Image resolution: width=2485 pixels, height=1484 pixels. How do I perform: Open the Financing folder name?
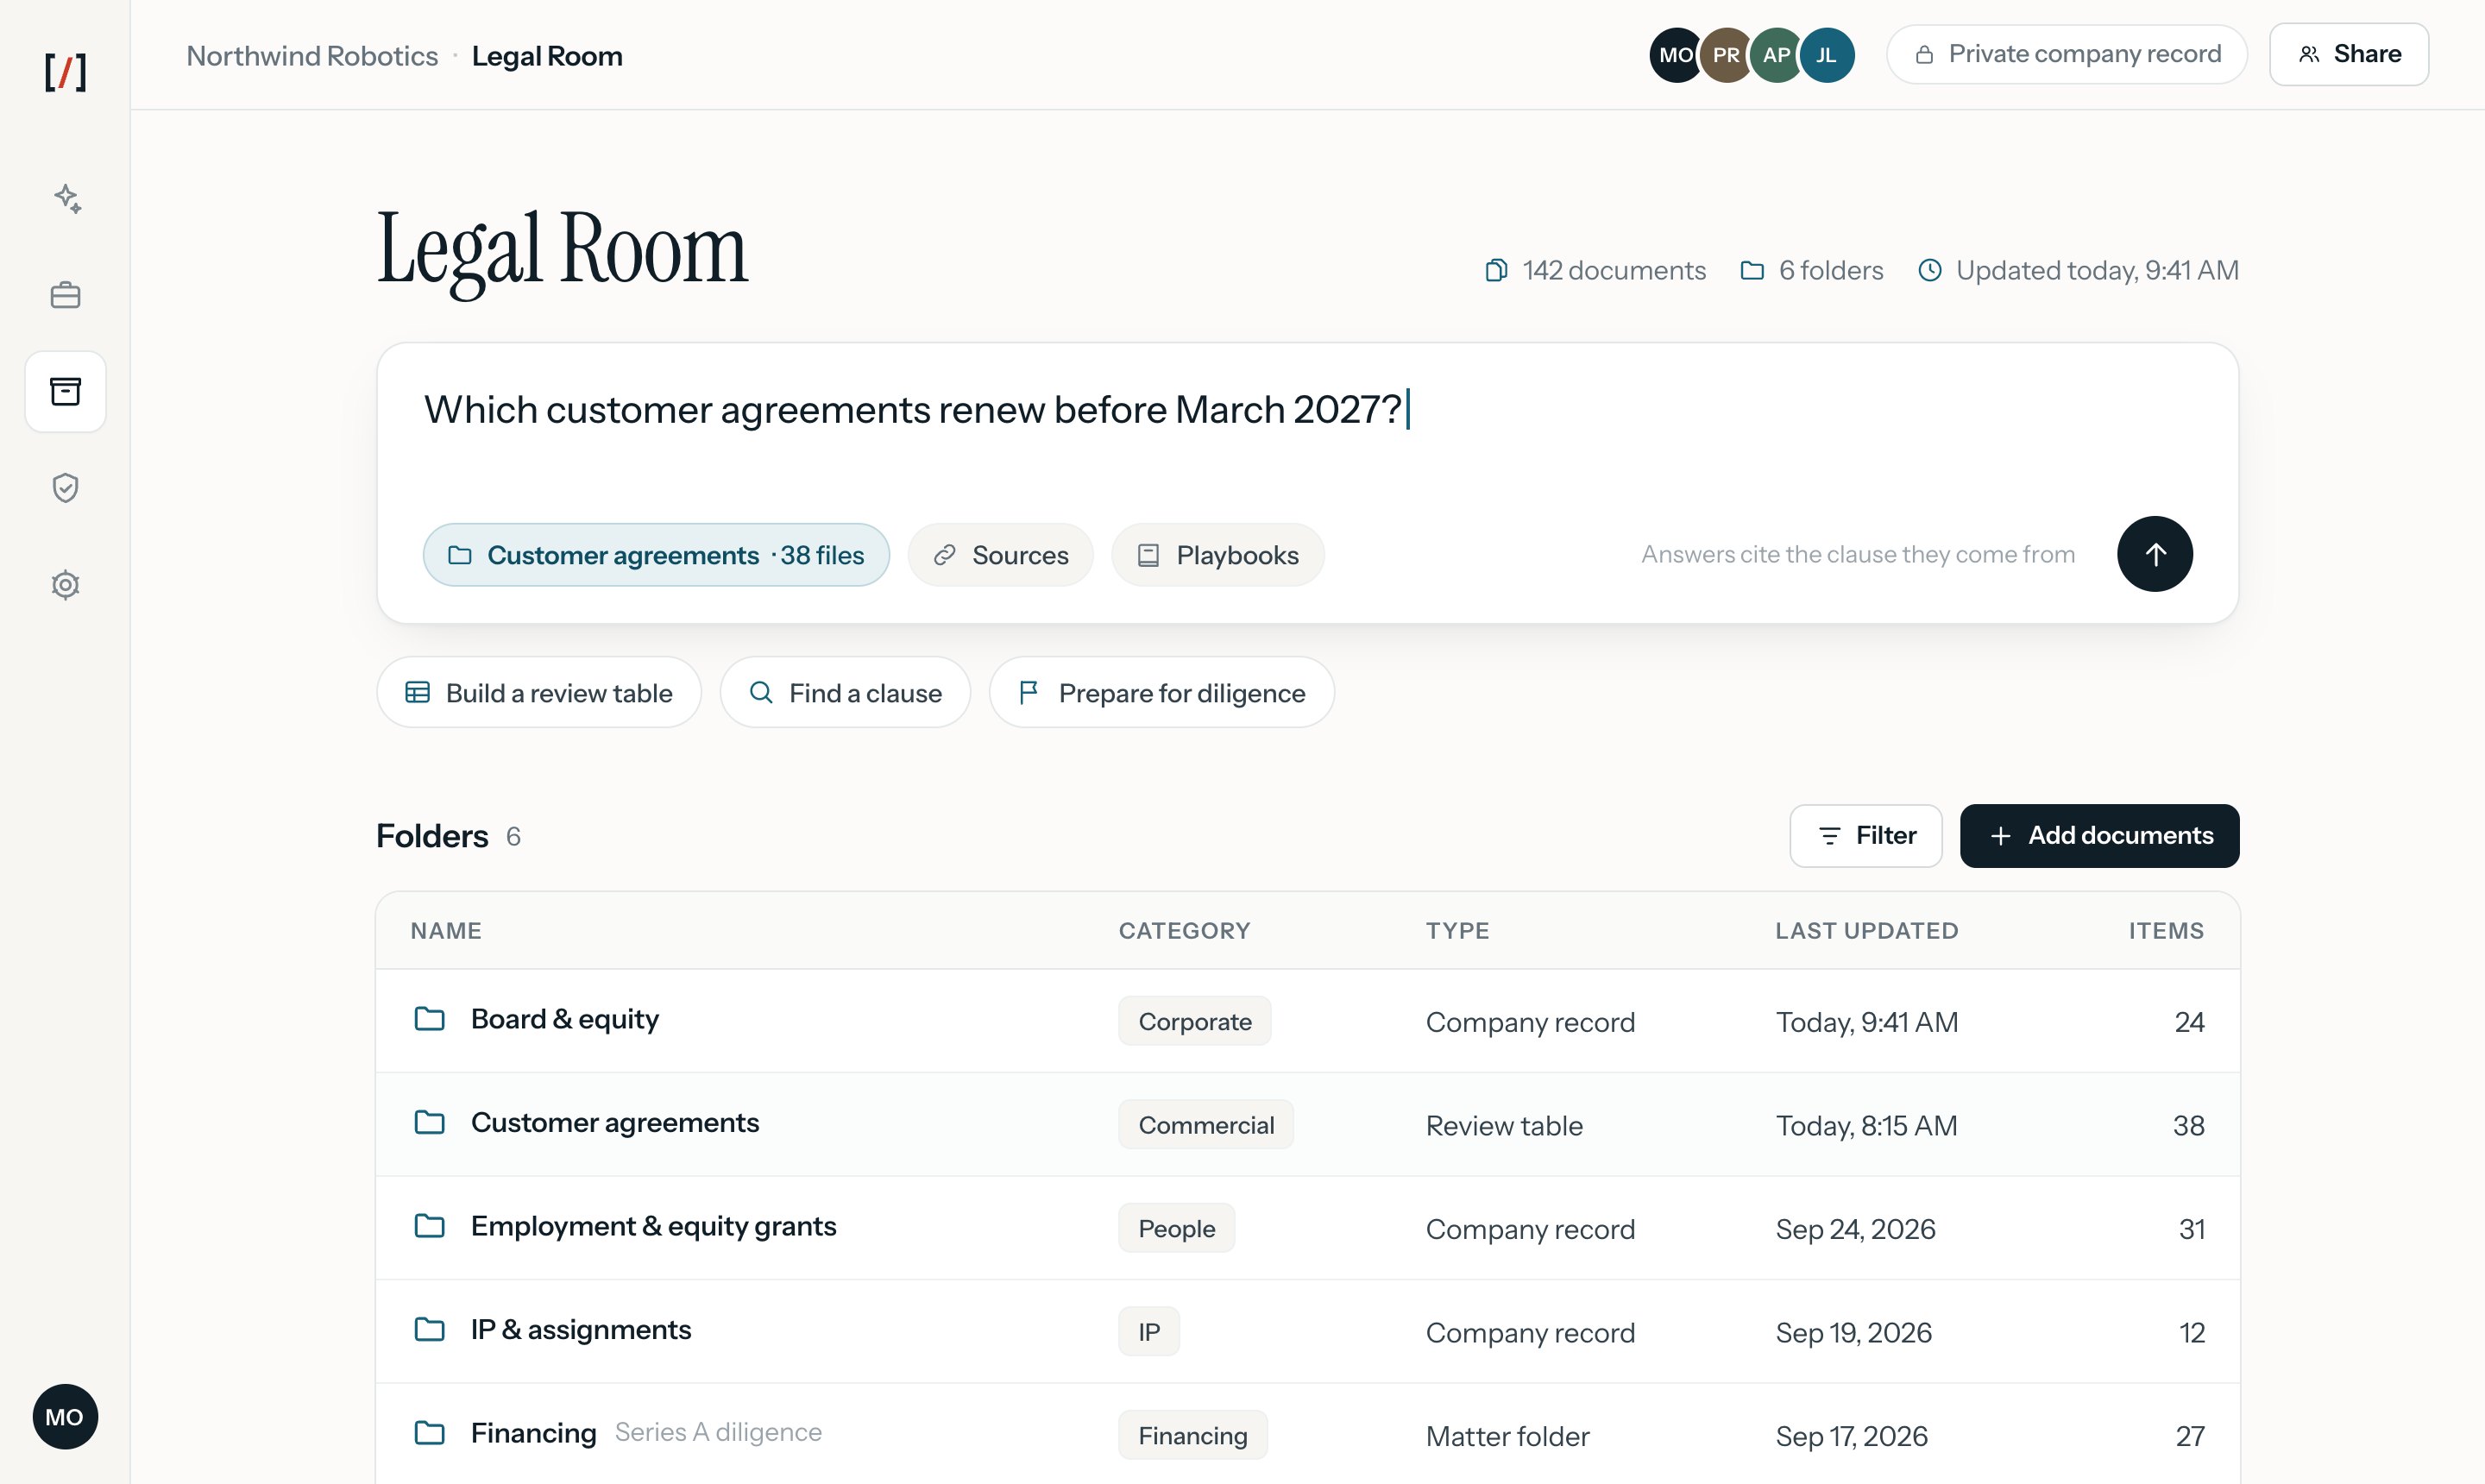534,1433
